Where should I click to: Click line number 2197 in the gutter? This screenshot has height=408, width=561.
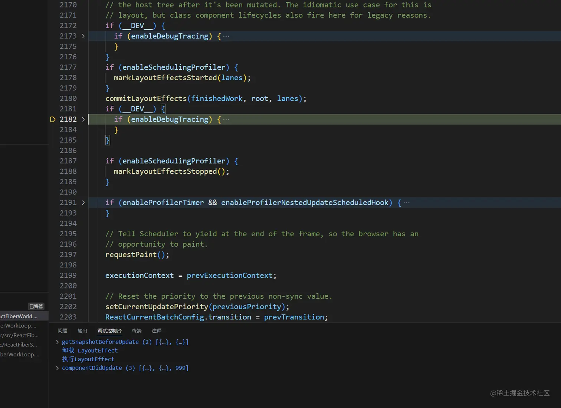68,255
